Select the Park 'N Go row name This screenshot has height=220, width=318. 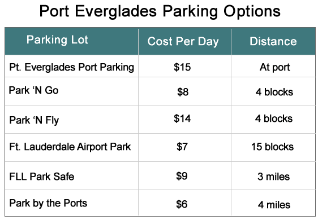tap(33, 90)
